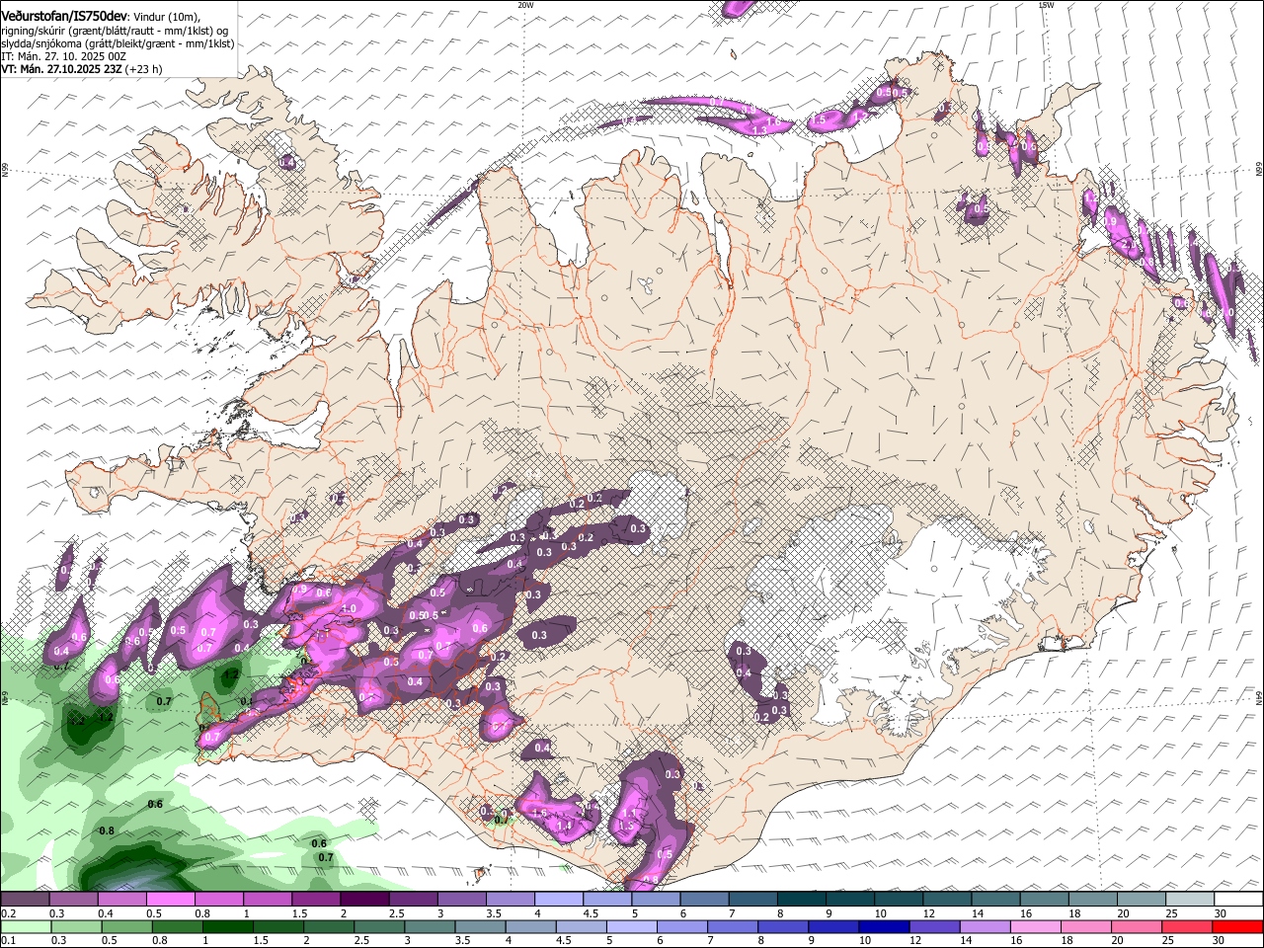Click the 'IT: Mán. 27. 10. 2025 00Z' line
Viewport: 1264px width, 948px height.
tap(63, 56)
